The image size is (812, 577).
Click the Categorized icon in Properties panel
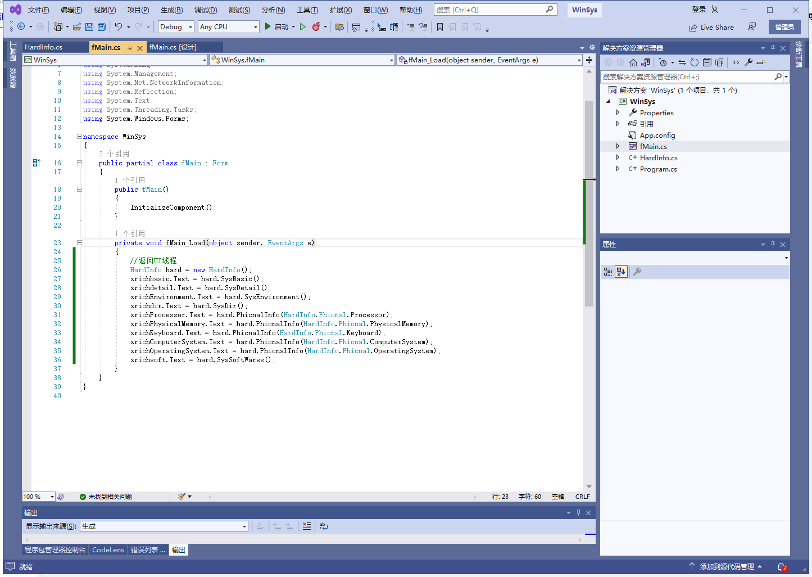click(x=608, y=272)
